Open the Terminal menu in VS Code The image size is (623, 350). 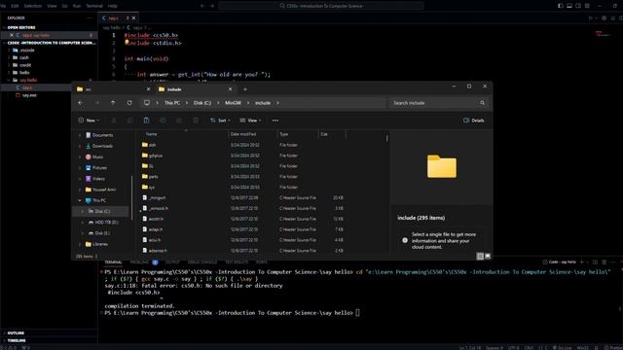tap(94, 6)
